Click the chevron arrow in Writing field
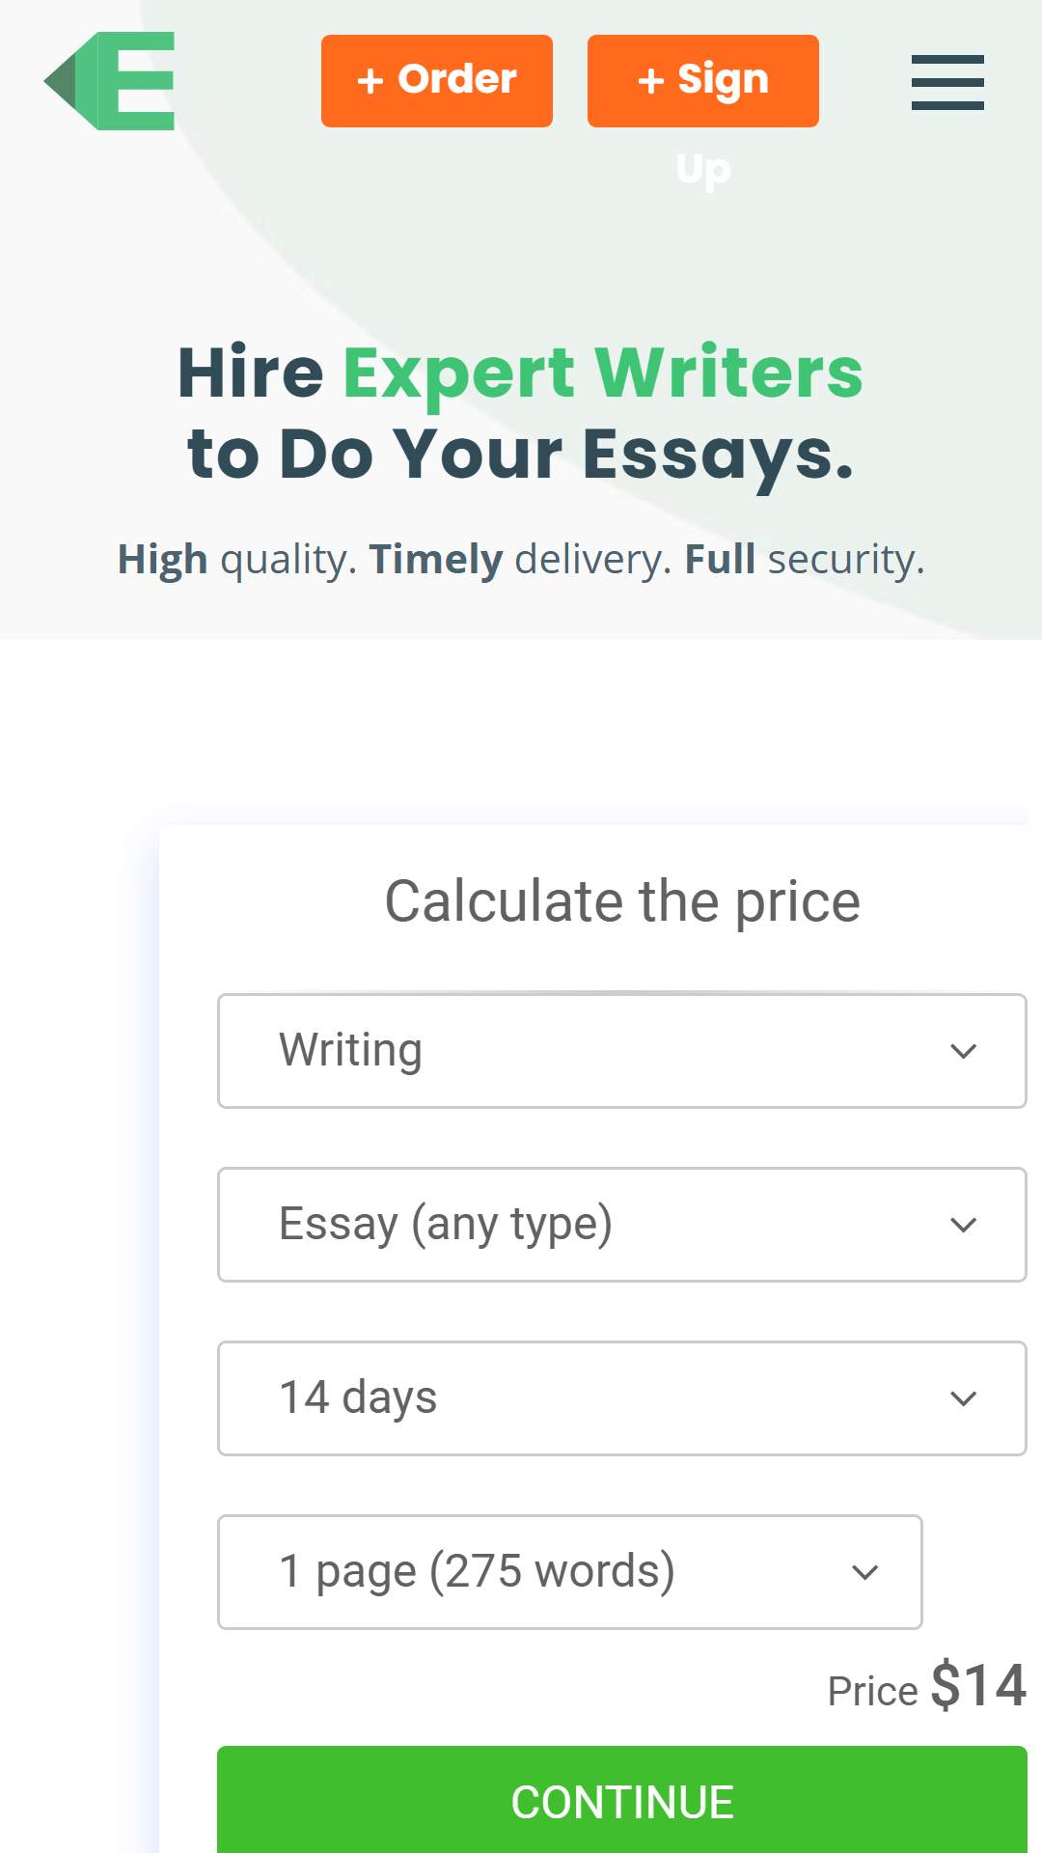 [x=964, y=1051]
